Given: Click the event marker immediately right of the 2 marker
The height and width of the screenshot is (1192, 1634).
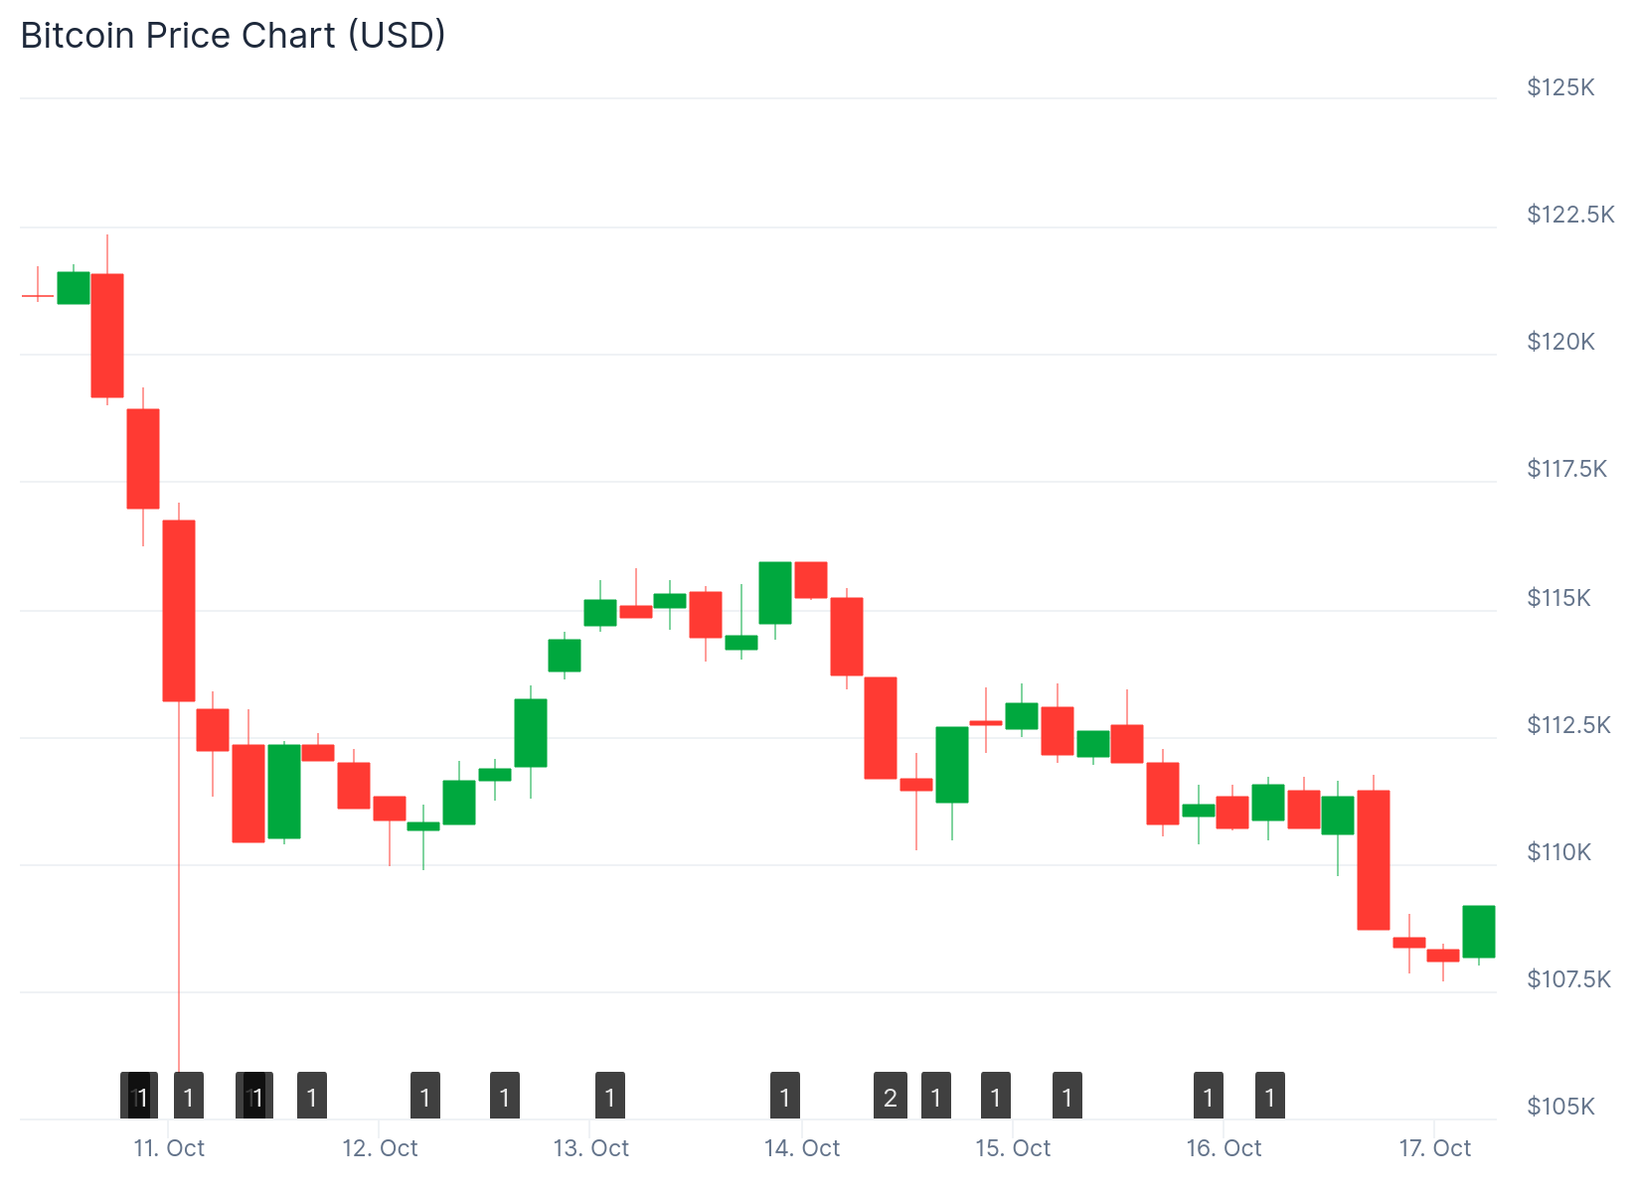Looking at the screenshot, I should click(x=936, y=1096).
